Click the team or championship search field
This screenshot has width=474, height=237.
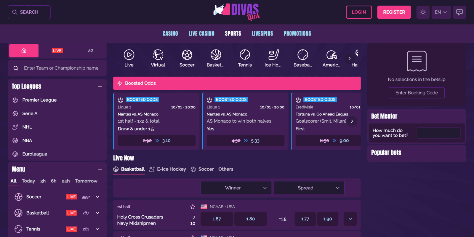click(x=61, y=68)
